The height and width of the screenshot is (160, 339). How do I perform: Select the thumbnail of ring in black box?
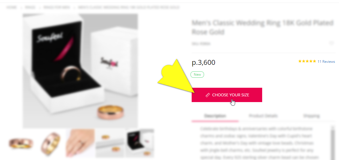(x=140, y=143)
